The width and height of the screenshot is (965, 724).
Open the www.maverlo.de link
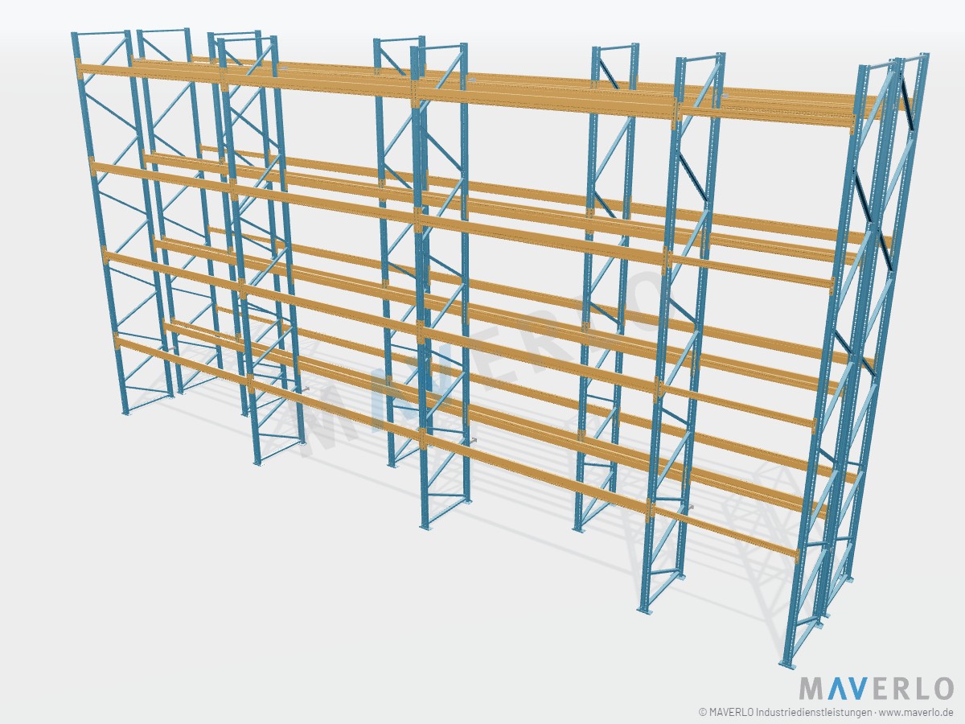(918, 713)
